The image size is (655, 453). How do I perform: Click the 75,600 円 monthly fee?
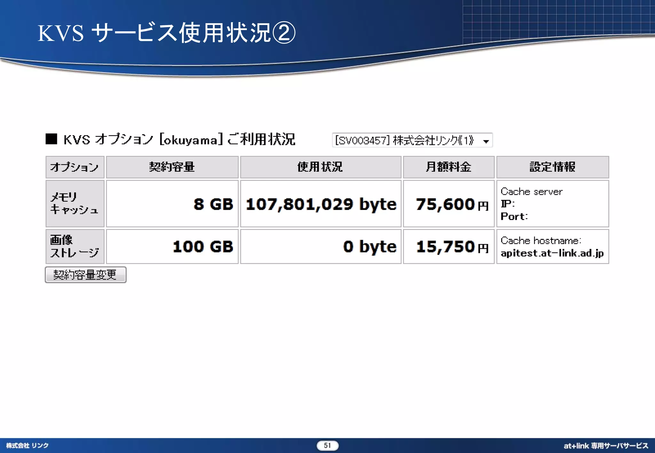[452, 204]
